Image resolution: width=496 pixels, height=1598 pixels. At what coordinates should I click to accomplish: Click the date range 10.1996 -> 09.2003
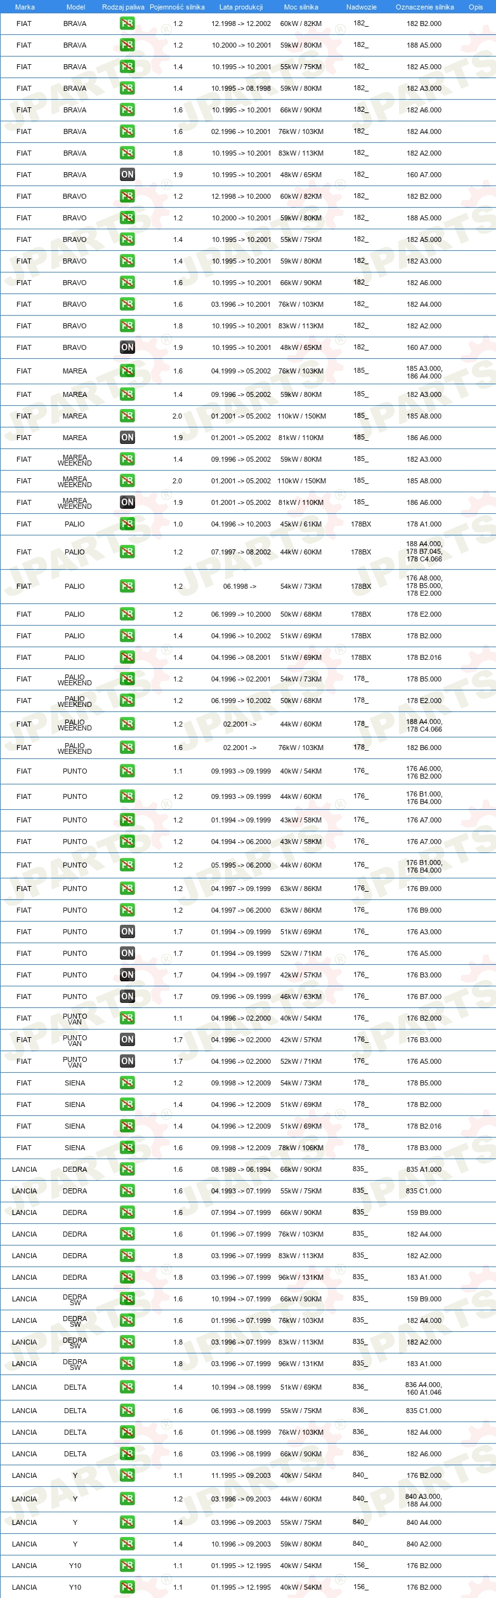[x=241, y=1544]
